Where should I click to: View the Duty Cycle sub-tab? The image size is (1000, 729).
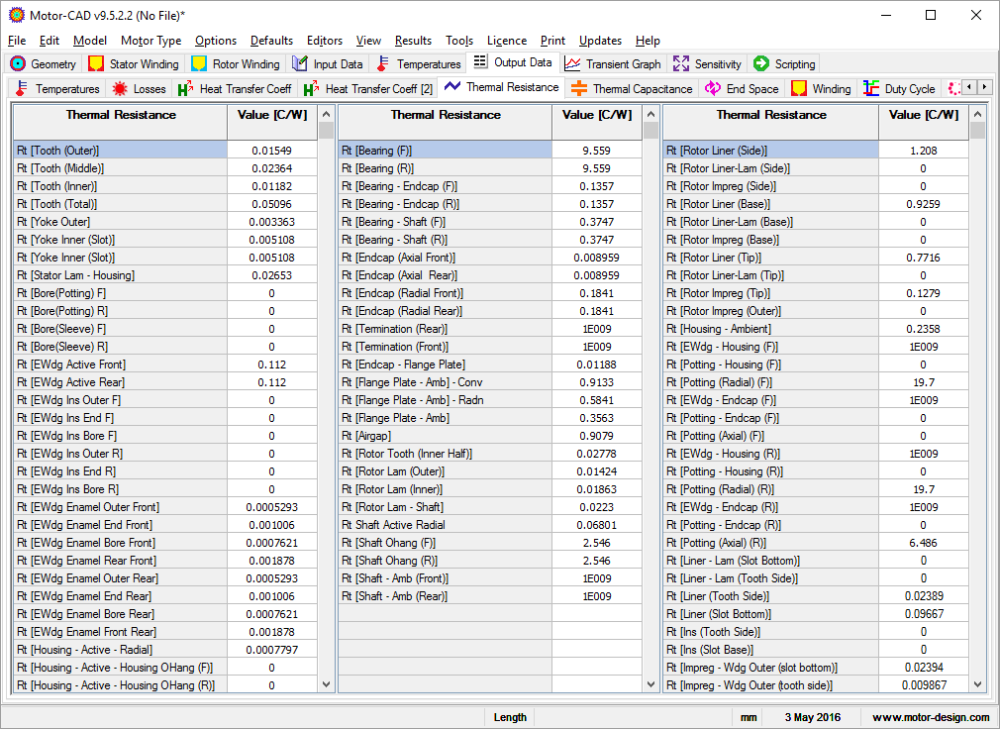point(899,88)
